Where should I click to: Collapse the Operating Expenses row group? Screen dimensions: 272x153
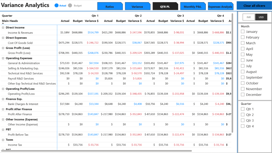coord(3,58)
